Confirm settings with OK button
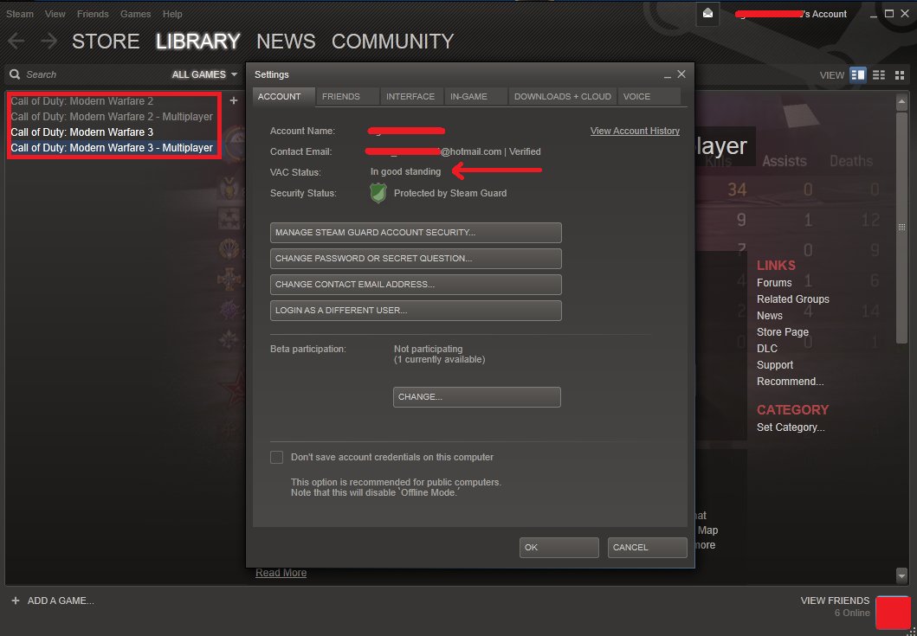917x636 pixels. [559, 548]
